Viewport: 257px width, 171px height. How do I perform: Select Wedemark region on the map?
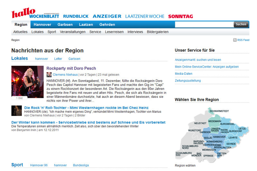pyautogui.click(x=214, y=121)
